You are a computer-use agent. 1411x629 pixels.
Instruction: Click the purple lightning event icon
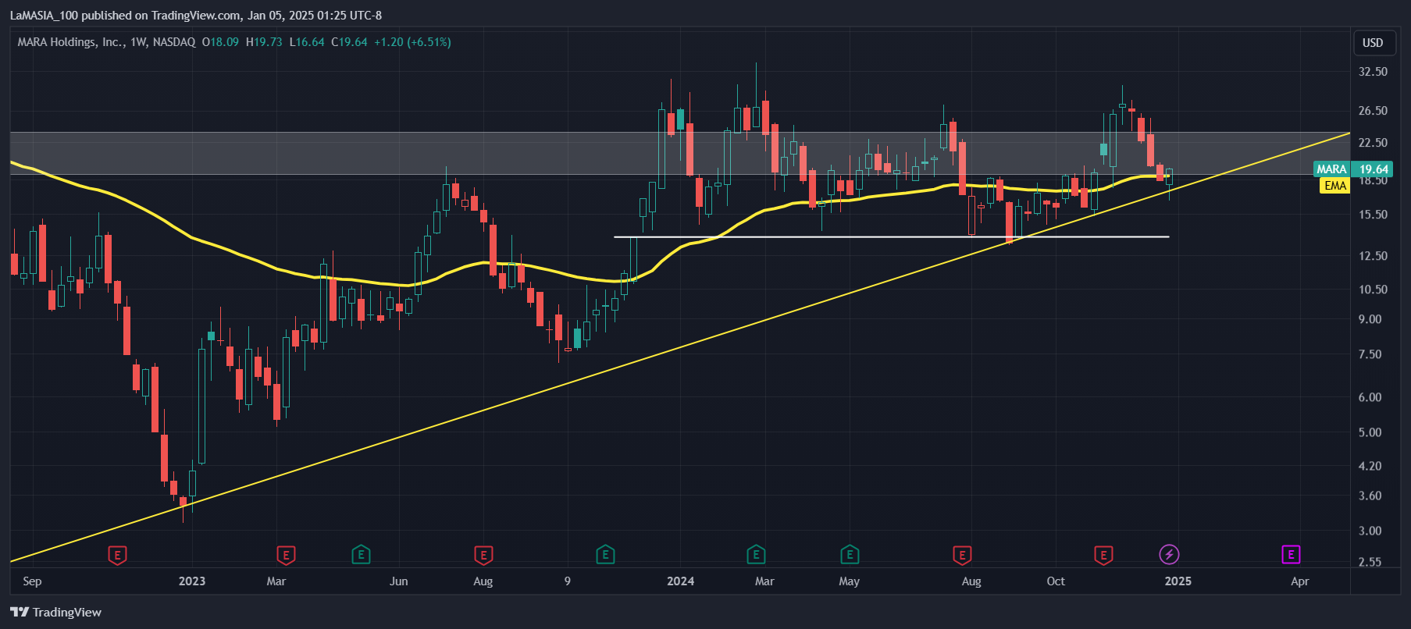(1169, 555)
